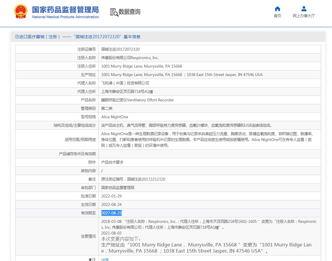Click the document icon before 进口医疗器械

point(17,37)
